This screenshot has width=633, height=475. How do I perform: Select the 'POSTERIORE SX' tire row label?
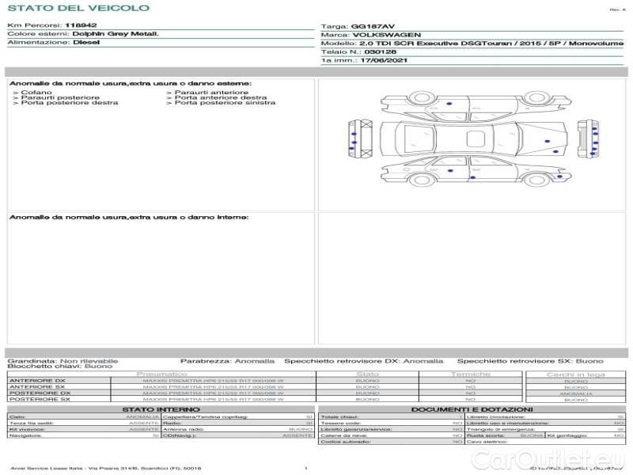[40, 399]
